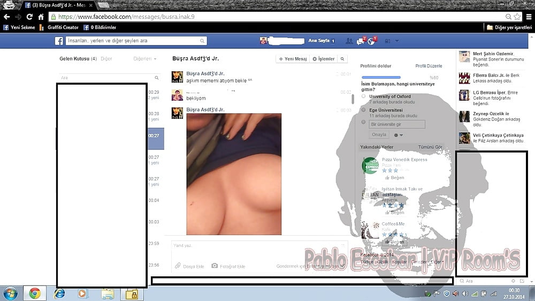Like Coffee&Me with Beğen
Viewport: 535px width, 301px height.
click(394, 242)
